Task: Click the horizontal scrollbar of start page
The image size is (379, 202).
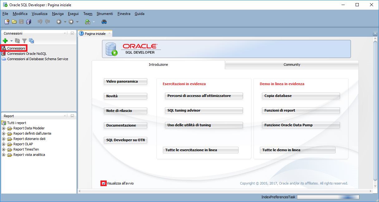Action: coord(226,191)
